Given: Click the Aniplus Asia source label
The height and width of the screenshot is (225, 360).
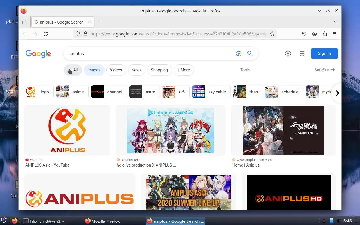Looking at the screenshot, I should [131, 160].
